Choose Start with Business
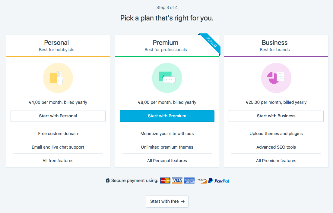The width and height of the screenshot is (333, 213). click(x=276, y=116)
